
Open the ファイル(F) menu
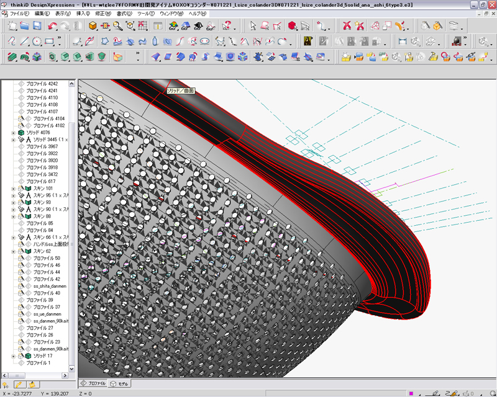[19, 13]
